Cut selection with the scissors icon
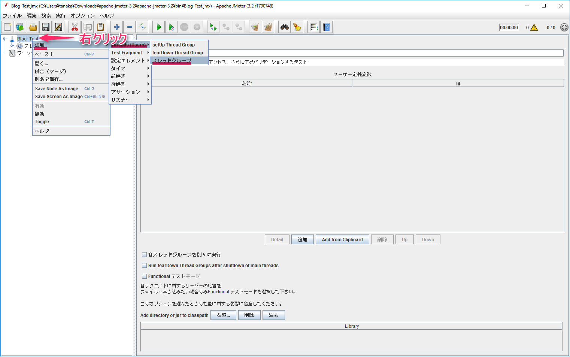The height and width of the screenshot is (357, 570). [x=75, y=27]
